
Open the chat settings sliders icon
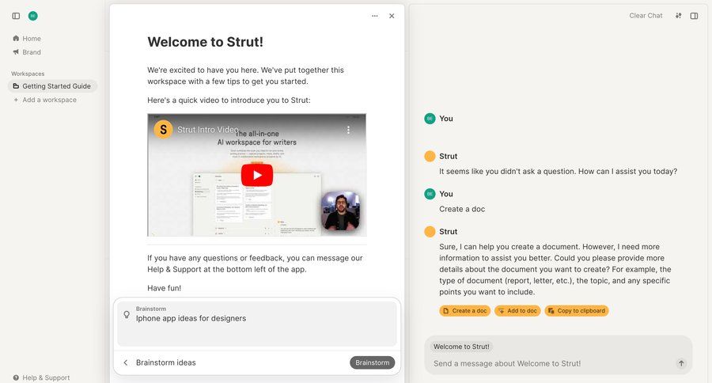coord(679,16)
